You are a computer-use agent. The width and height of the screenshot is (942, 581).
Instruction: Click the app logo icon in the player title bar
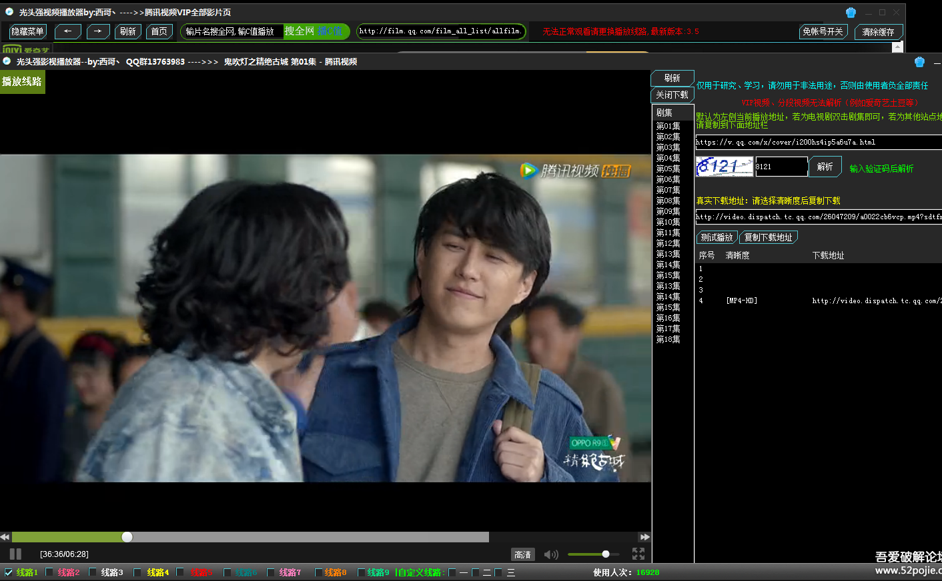7,61
